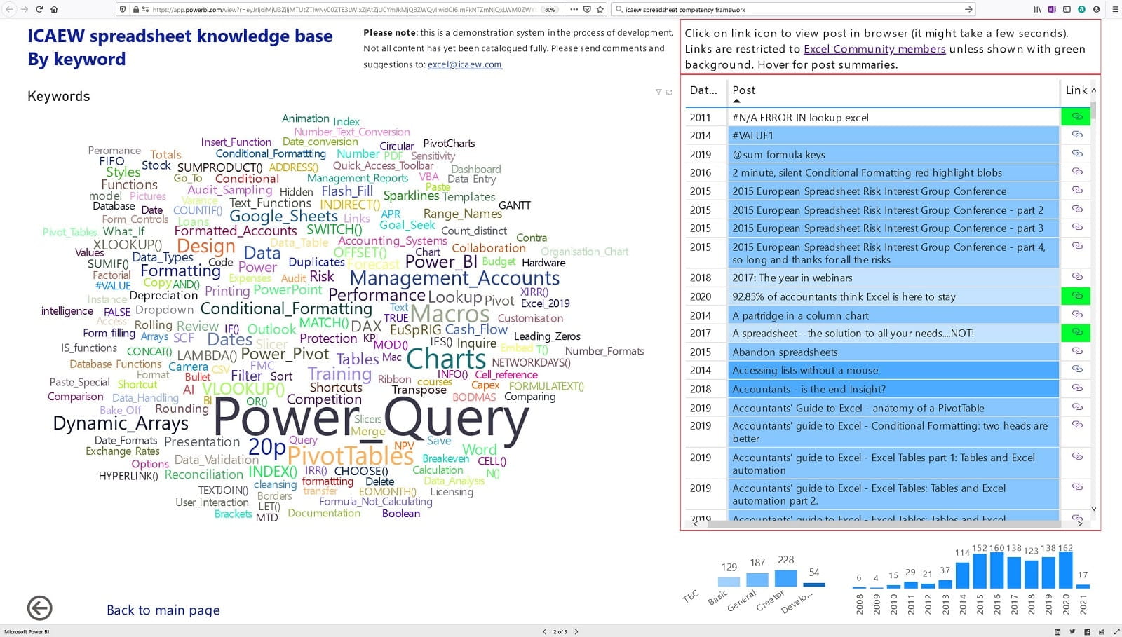Click the "Back to main page" link
1122x637 pixels.
pos(163,610)
